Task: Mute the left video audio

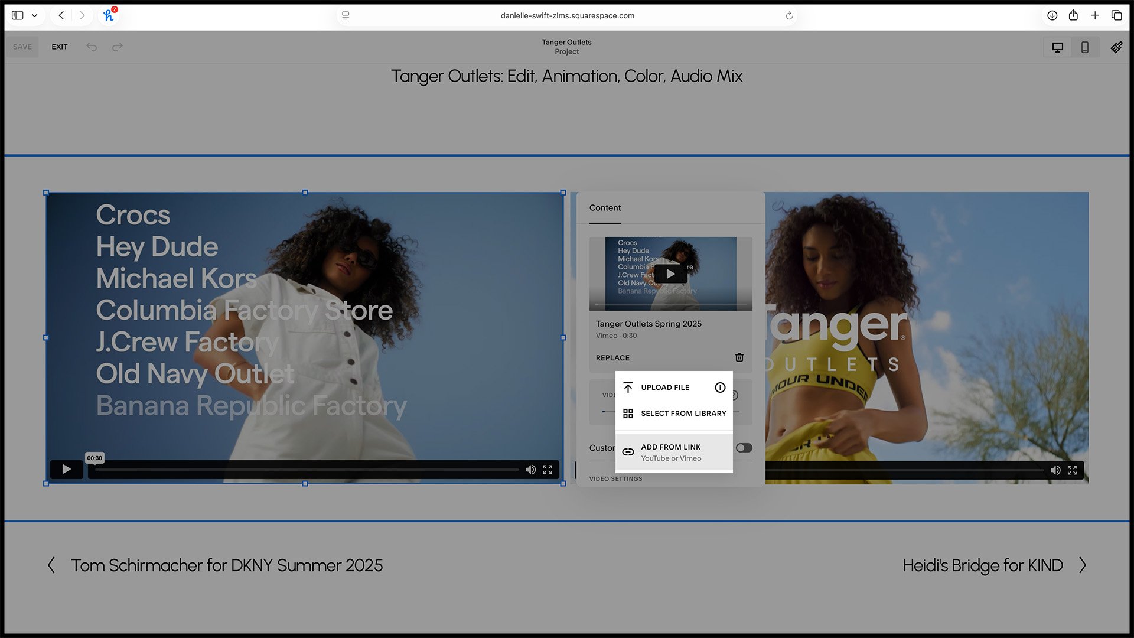Action: coord(530,470)
